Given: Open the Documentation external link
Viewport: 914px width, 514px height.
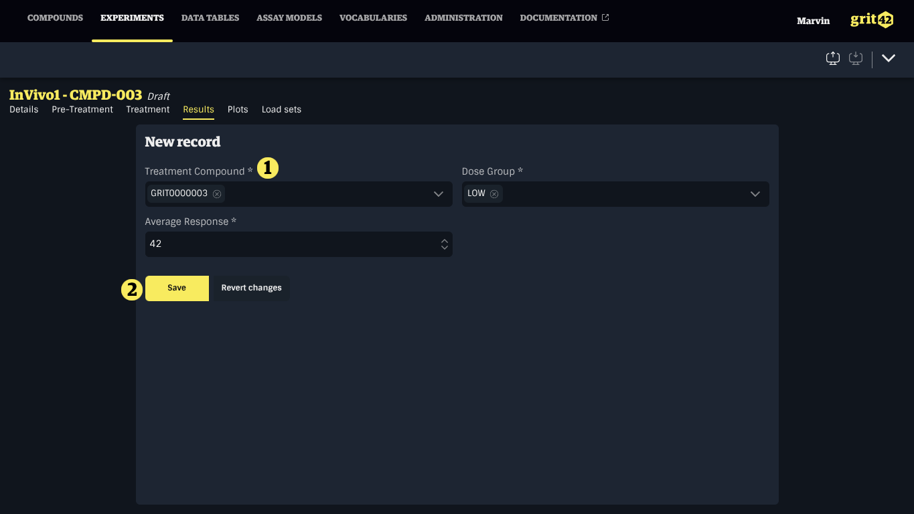Looking at the screenshot, I should point(564,18).
